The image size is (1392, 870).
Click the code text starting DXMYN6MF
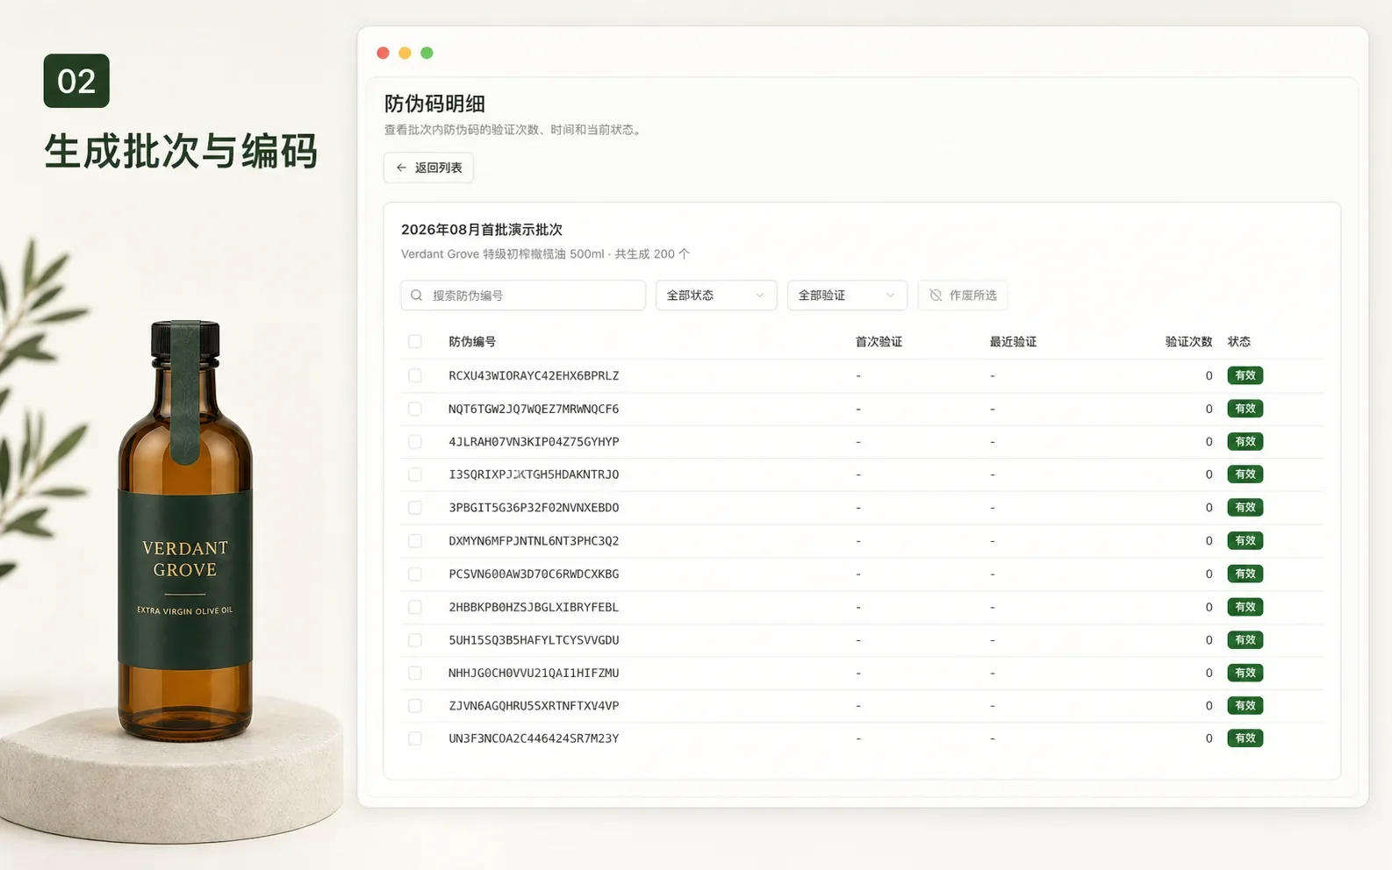point(534,541)
